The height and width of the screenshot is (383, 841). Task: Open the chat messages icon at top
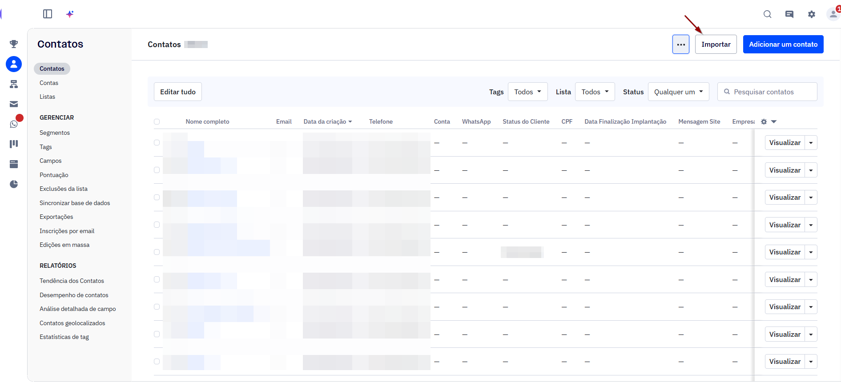pyautogui.click(x=789, y=14)
